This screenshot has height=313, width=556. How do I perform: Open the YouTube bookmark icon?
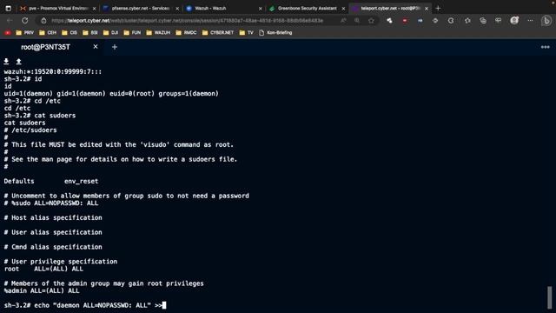8,33
